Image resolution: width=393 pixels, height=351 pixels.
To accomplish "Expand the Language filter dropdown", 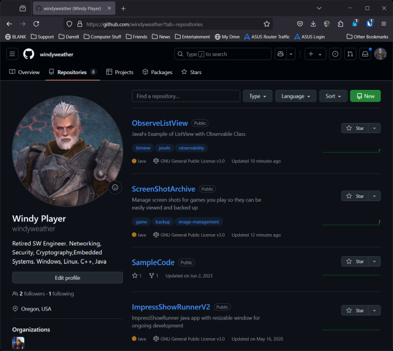I will click(295, 96).
